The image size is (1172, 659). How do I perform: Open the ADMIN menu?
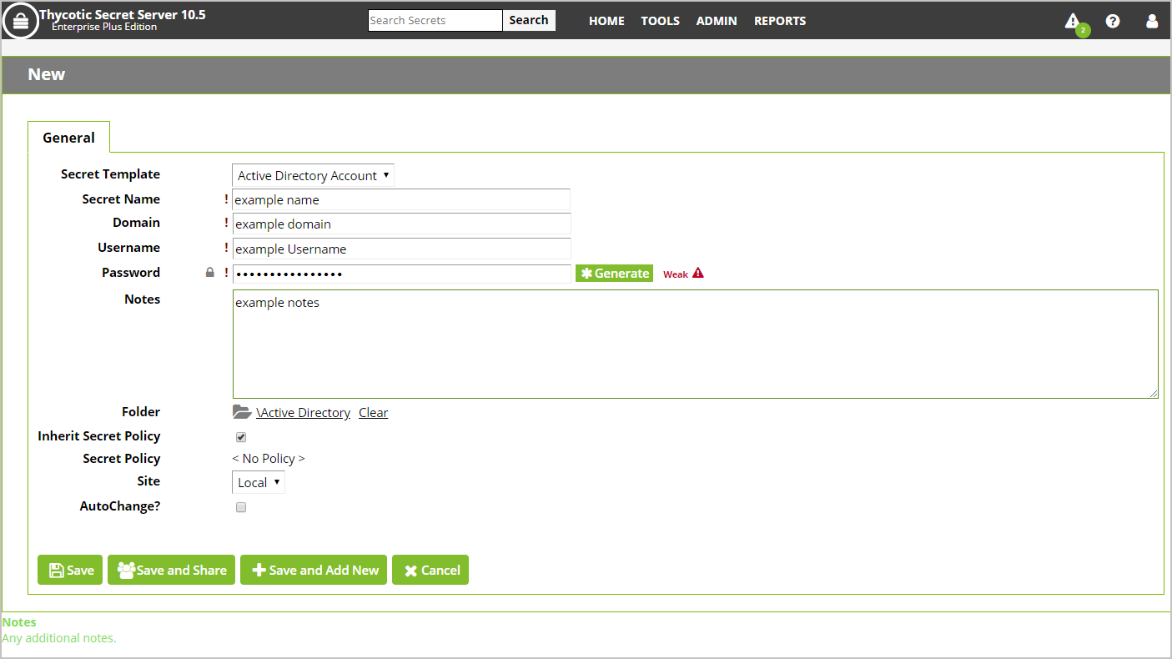(717, 21)
